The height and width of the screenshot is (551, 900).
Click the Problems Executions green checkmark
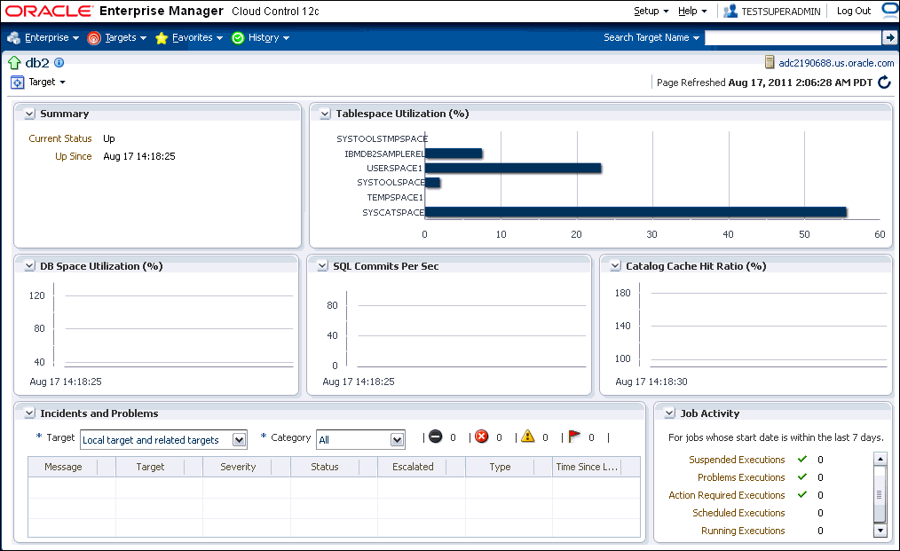[x=802, y=477]
